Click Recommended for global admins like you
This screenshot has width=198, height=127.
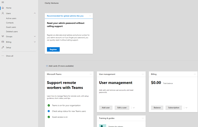point(65,16)
